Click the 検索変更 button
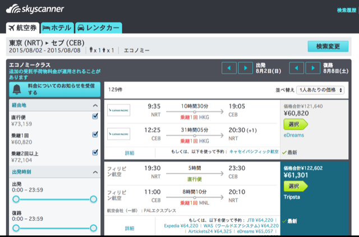 tap(328, 47)
